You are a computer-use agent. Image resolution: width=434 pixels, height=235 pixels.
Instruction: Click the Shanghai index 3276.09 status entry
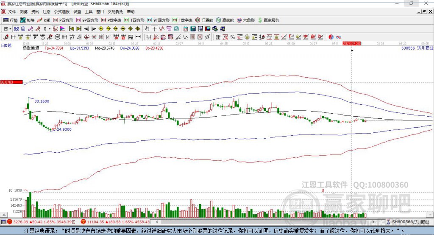[x=41, y=222]
